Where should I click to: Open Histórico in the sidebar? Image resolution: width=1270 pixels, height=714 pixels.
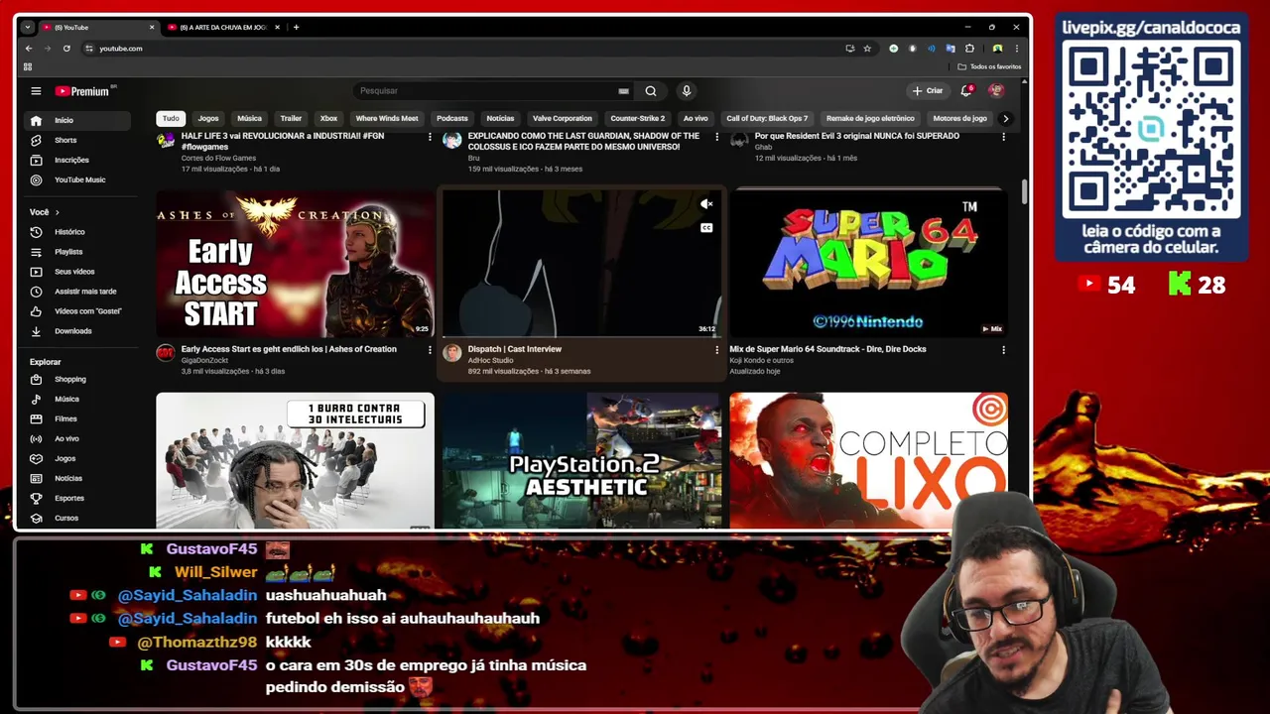coord(79,232)
